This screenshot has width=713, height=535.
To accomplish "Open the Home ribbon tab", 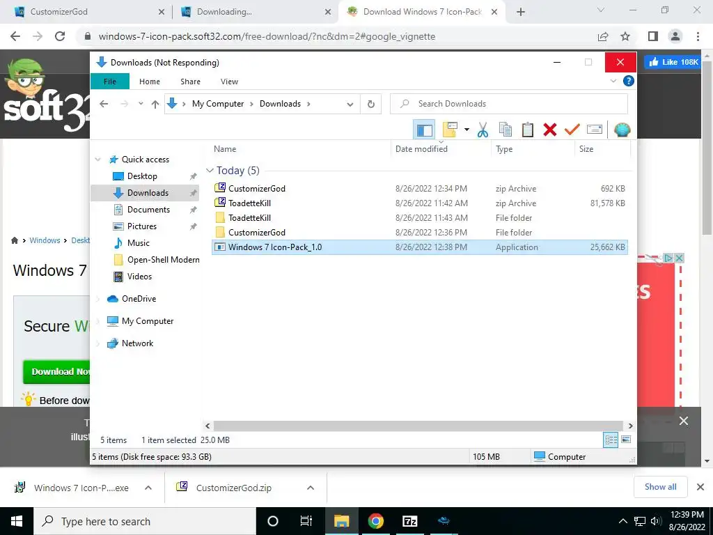I will coord(150,82).
